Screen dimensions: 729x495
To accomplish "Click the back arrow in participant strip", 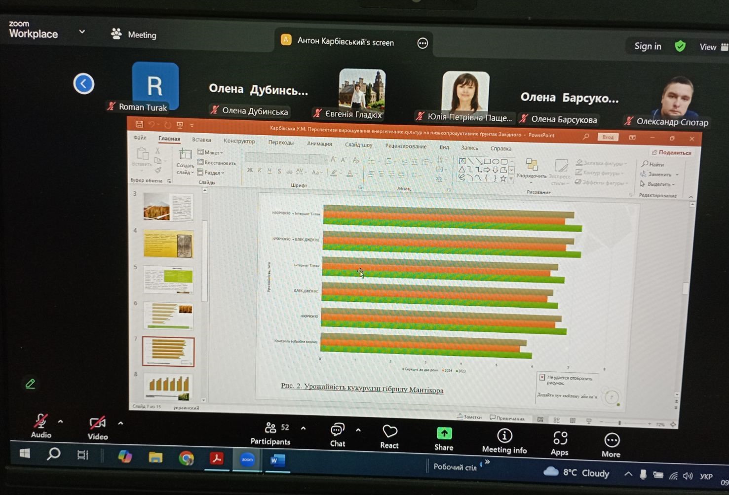I will click(83, 84).
